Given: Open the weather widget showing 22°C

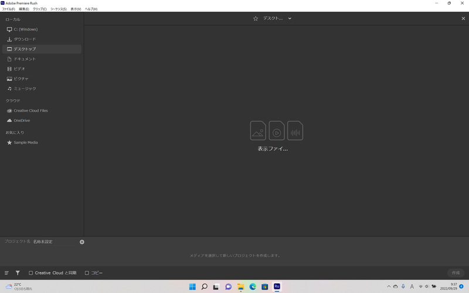Looking at the screenshot, I should point(19,287).
